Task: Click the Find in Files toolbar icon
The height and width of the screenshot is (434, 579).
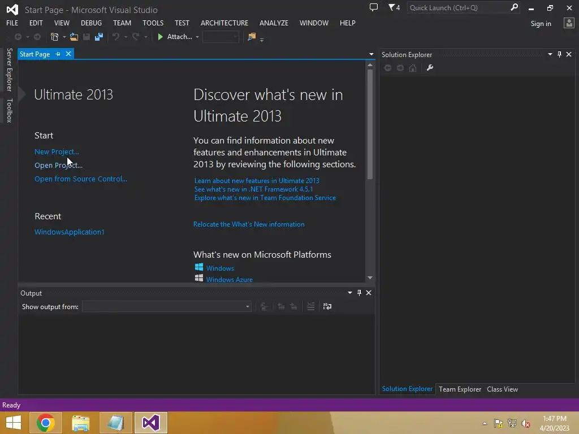Action: [x=252, y=37]
